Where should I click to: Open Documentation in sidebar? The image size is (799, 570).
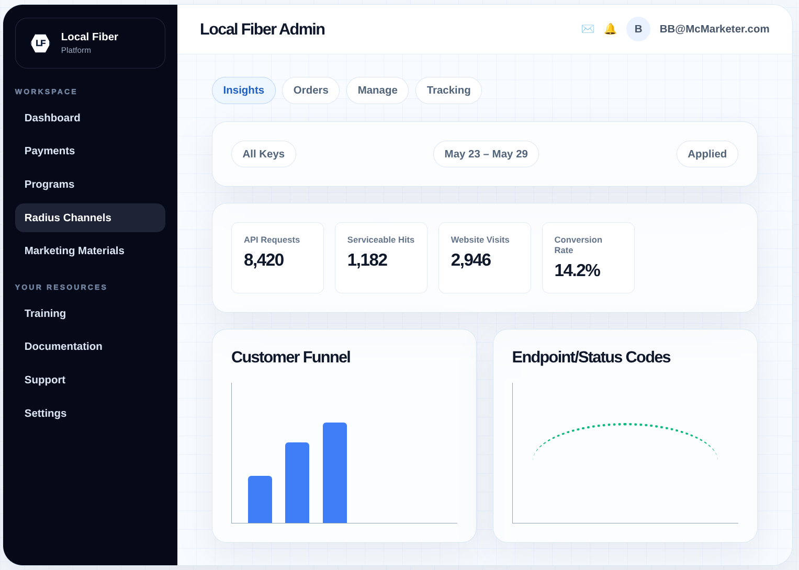pyautogui.click(x=90, y=346)
